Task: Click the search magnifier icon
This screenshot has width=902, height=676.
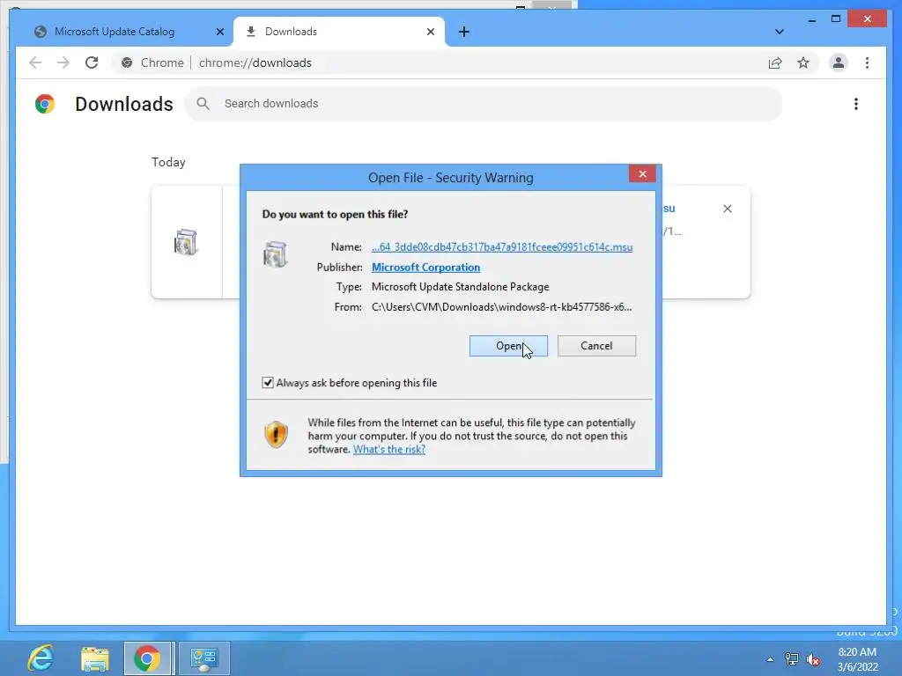Action: click(203, 104)
